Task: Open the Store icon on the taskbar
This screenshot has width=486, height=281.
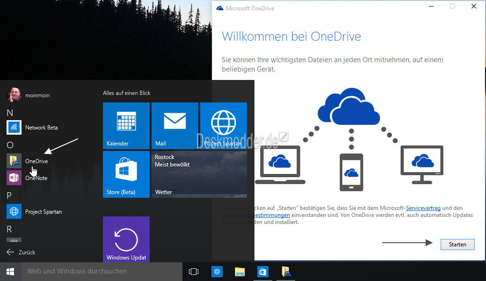Action: (262, 272)
